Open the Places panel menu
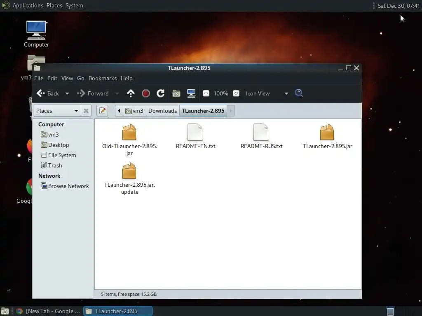422x316 pixels. [54, 5]
